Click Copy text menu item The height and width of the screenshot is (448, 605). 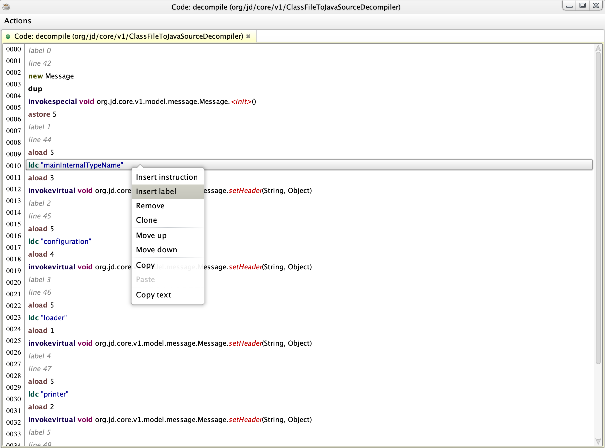coord(154,295)
